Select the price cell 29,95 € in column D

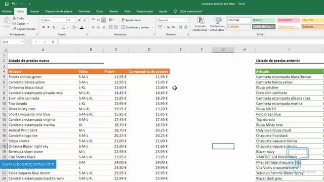click(x=149, y=168)
